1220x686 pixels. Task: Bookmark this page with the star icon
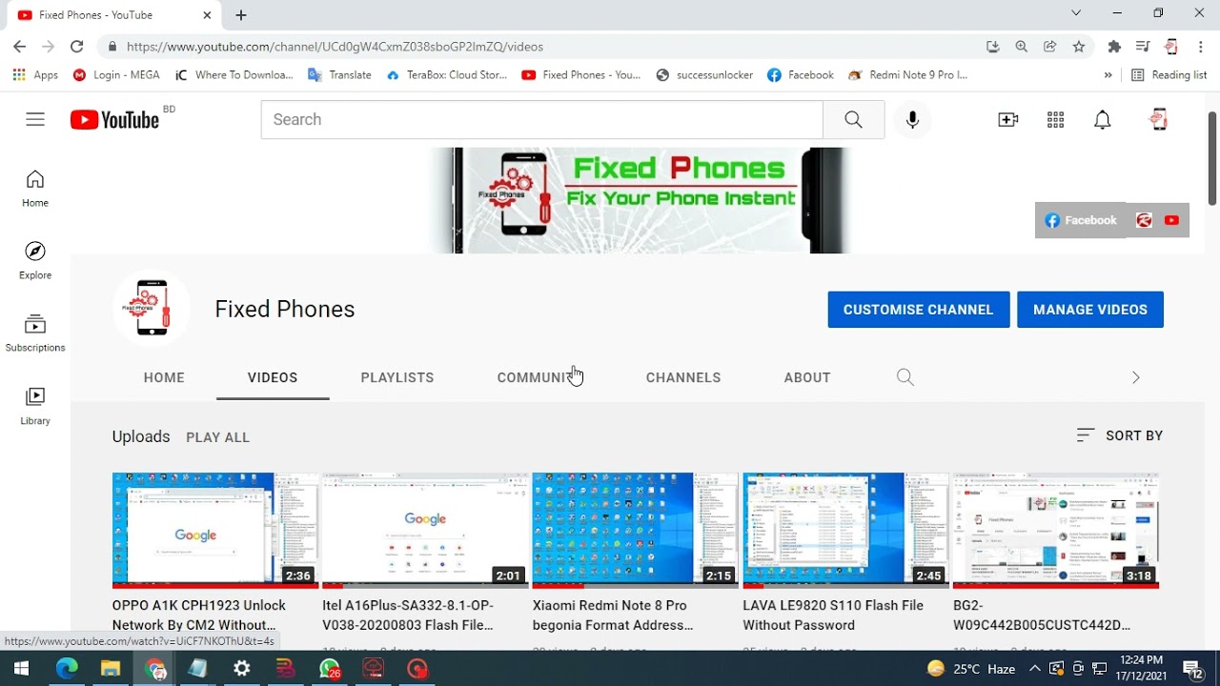tap(1079, 46)
